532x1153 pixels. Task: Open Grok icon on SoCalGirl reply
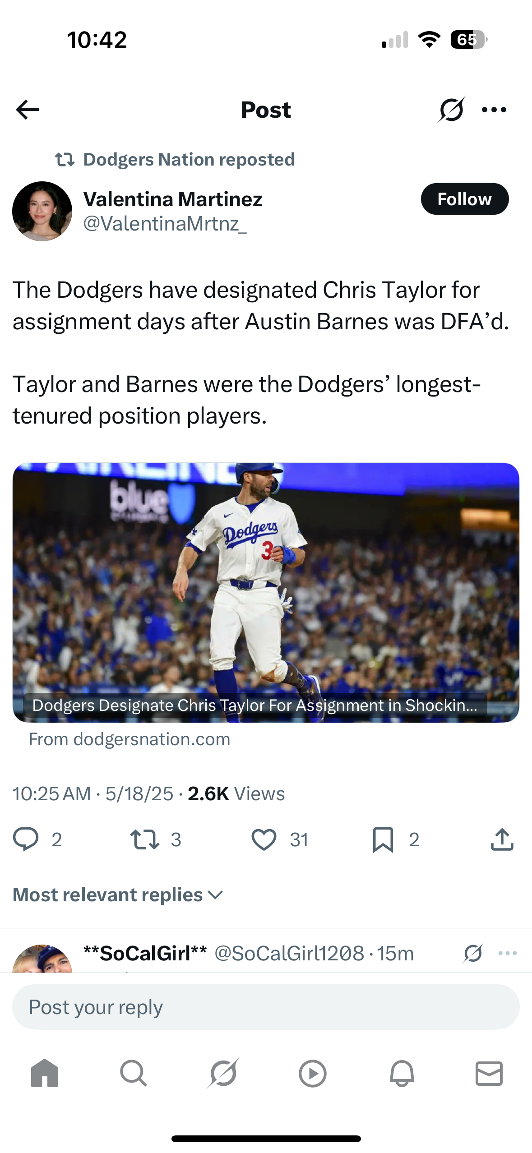point(473,953)
